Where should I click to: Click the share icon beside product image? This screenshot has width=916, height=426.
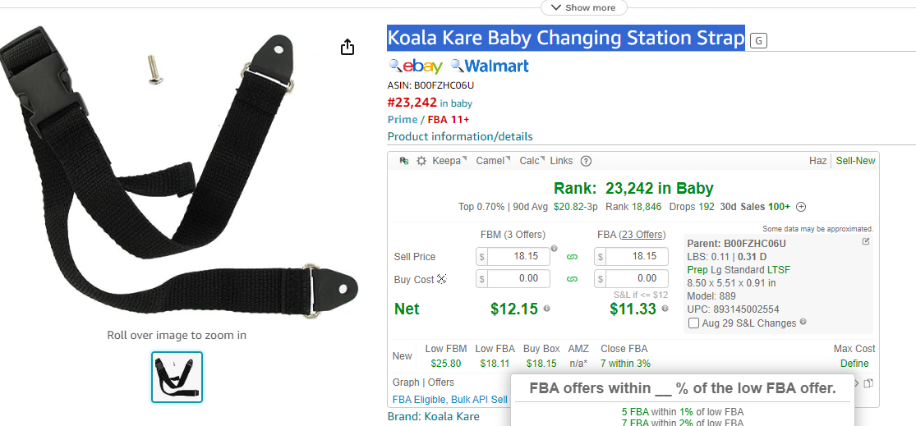(x=348, y=47)
